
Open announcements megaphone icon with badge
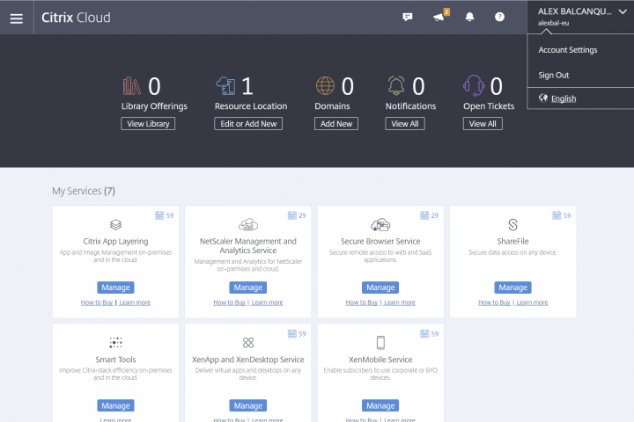click(x=439, y=18)
